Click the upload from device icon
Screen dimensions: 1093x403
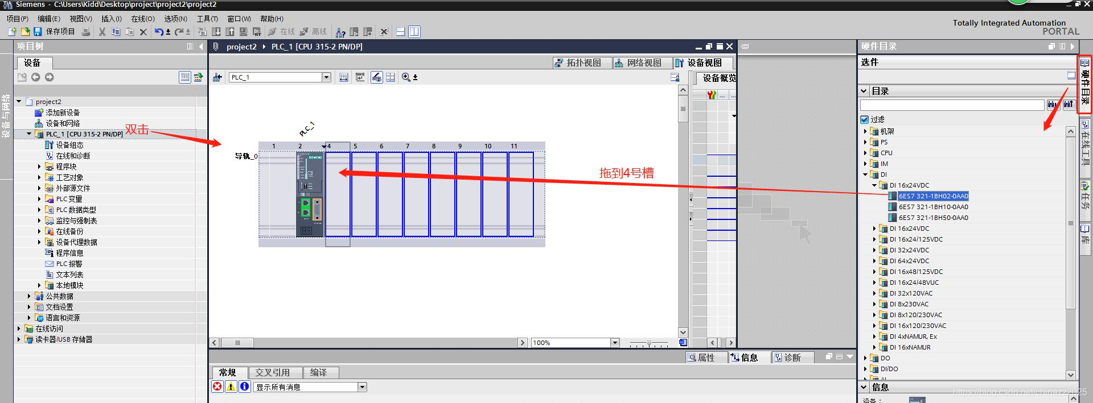(230, 32)
